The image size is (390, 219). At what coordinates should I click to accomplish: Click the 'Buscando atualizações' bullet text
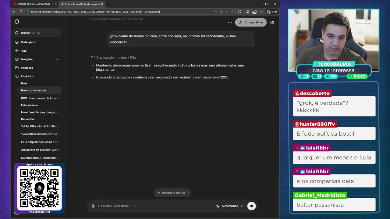tap(162, 77)
